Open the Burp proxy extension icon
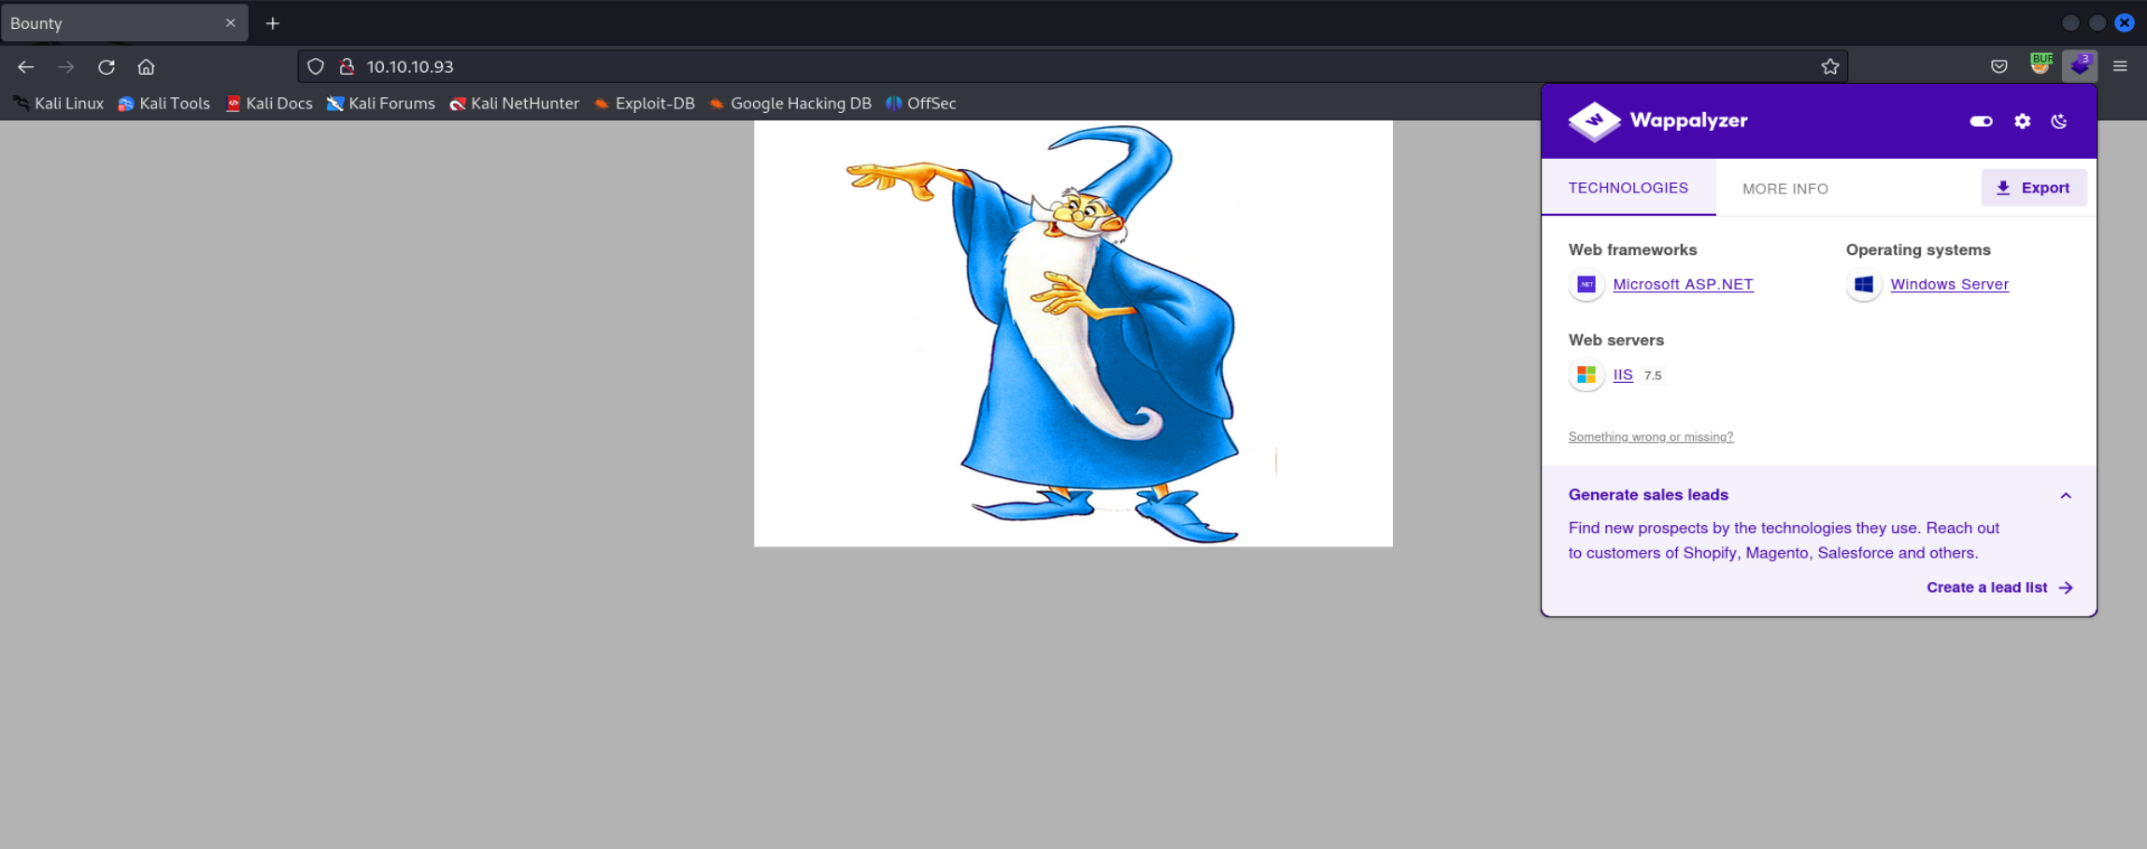This screenshot has height=849, width=2147. pos(2041,64)
